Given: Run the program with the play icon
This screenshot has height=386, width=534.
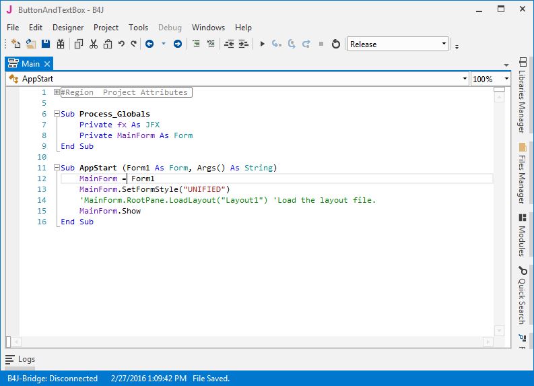Looking at the screenshot, I should coord(262,44).
